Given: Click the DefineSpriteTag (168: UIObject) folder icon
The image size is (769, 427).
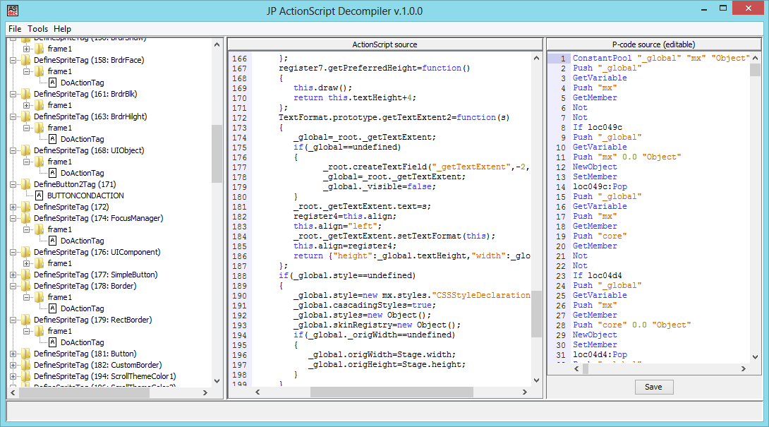Looking at the screenshot, I should 26,150.
